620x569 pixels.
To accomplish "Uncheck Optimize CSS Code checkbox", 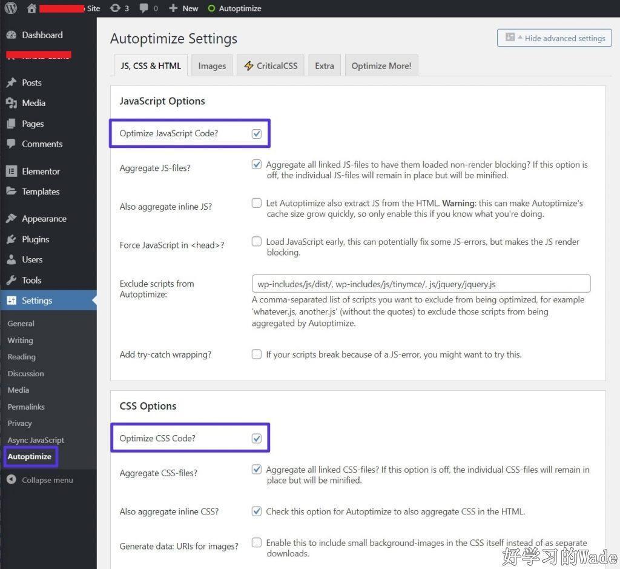I will tap(257, 439).
